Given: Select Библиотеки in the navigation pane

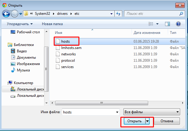Looking at the screenshot, I should [21, 45].
